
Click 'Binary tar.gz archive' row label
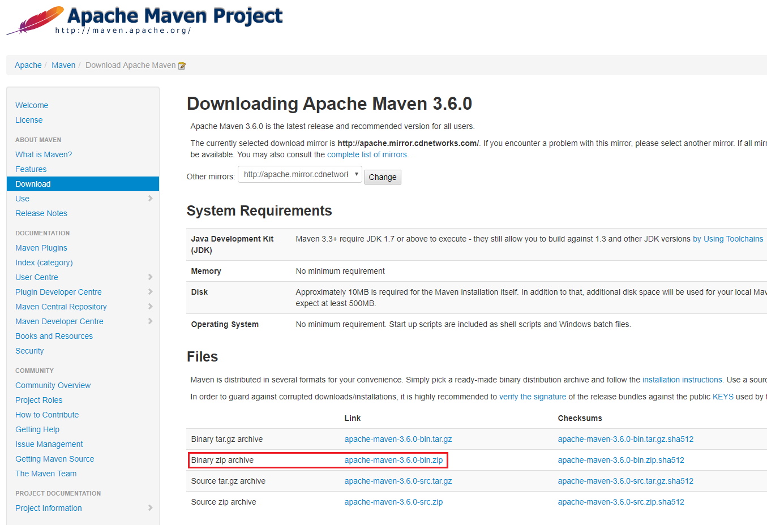point(227,439)
